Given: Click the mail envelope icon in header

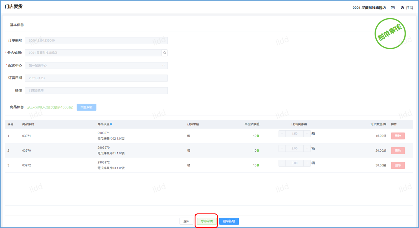Looking at the screenshot, I should 393,8.
